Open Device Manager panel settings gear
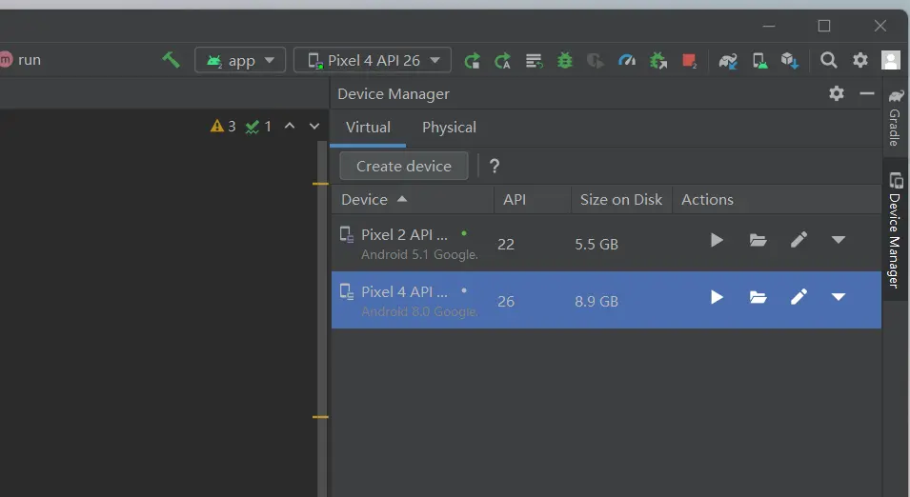 point(837,93)
